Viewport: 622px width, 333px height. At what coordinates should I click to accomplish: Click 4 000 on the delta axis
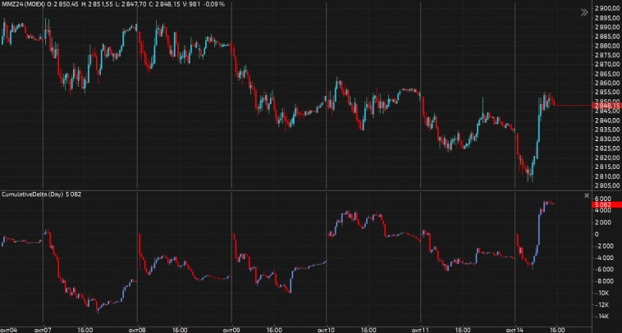coord(603,211)
